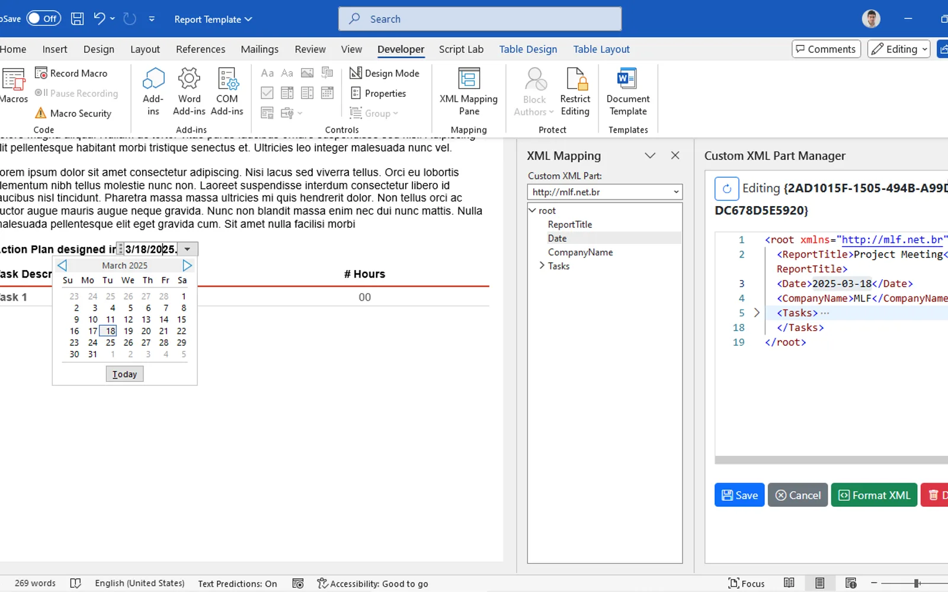Image resolution: width=948 pixels, height=592 pixels.
Task: Open the Macros button
Action: pyautogui.click(x=14, y=86)
